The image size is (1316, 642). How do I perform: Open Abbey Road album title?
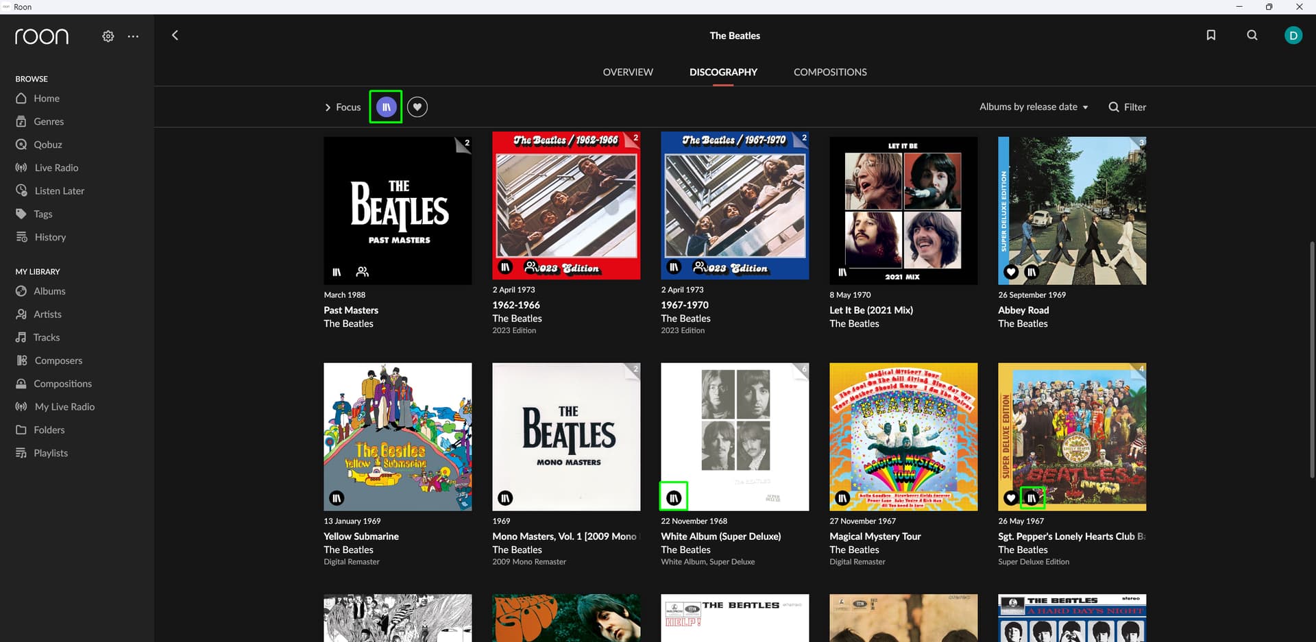1023,310
